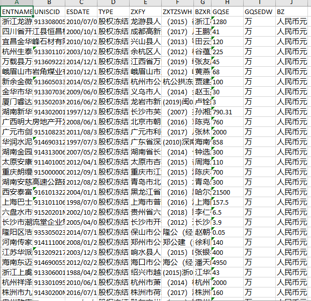Select BZXR cell 哈尔
This screenshot has height=301, width=311.
(x=202, y=192)
